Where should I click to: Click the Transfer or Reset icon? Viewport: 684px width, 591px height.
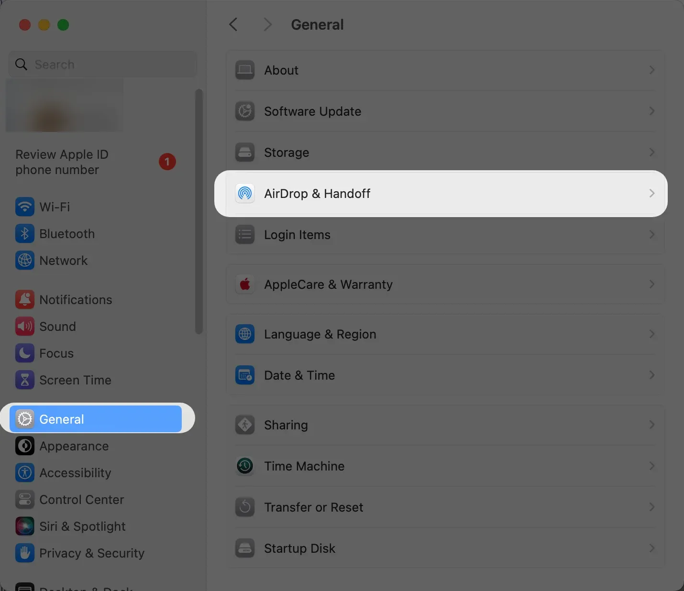(245, 507)
